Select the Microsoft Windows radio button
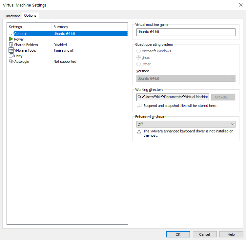Image resolution: width=246 pixels, height=240 pixels. click(x=138, y=51)
